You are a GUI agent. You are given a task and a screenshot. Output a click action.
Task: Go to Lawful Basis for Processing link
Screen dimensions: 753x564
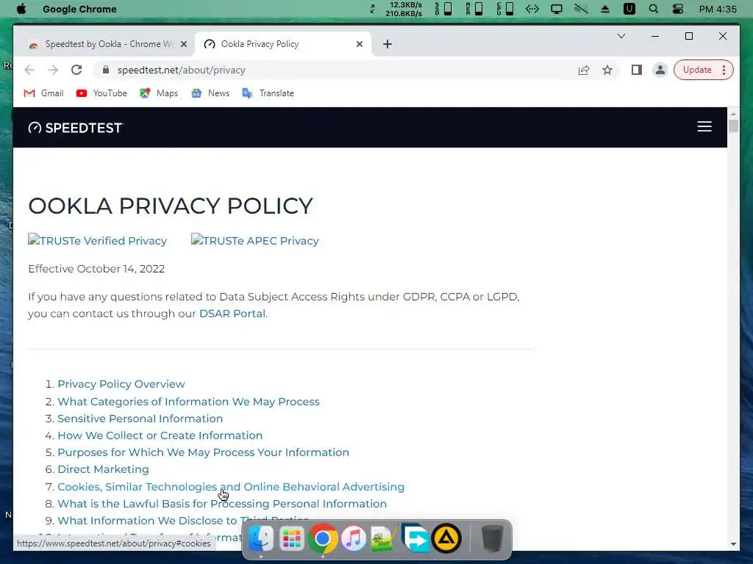(222, 504)
